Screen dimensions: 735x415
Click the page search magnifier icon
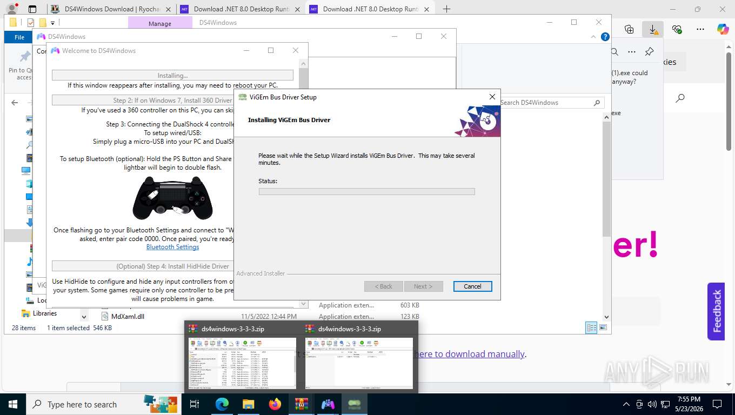[x=680, y=98]
